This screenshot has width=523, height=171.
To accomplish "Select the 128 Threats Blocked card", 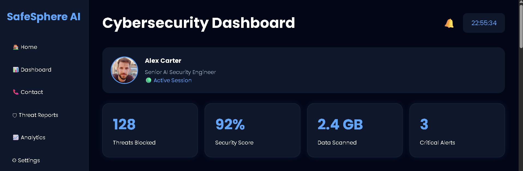I will (x=150, y=130).
